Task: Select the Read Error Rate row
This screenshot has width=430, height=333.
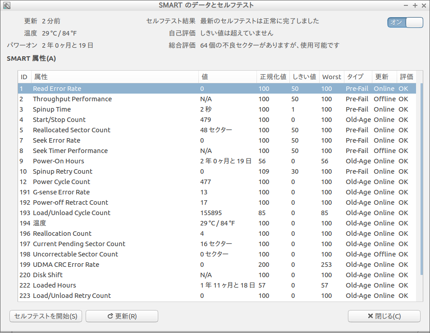Action: click(217, 89)
